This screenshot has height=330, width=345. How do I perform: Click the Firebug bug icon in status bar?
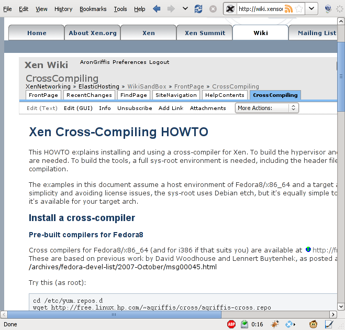tap(275, 324)
